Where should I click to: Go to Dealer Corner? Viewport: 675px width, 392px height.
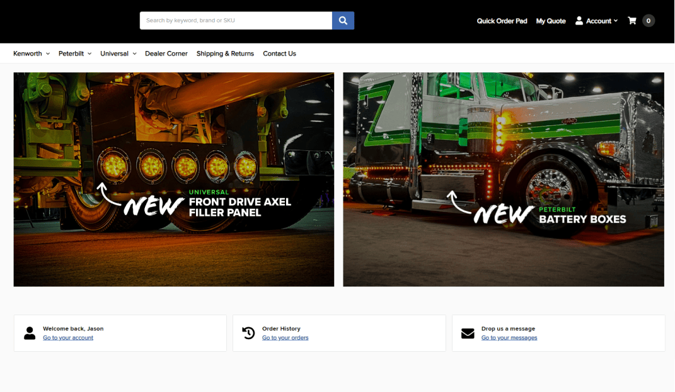point(166,53)
